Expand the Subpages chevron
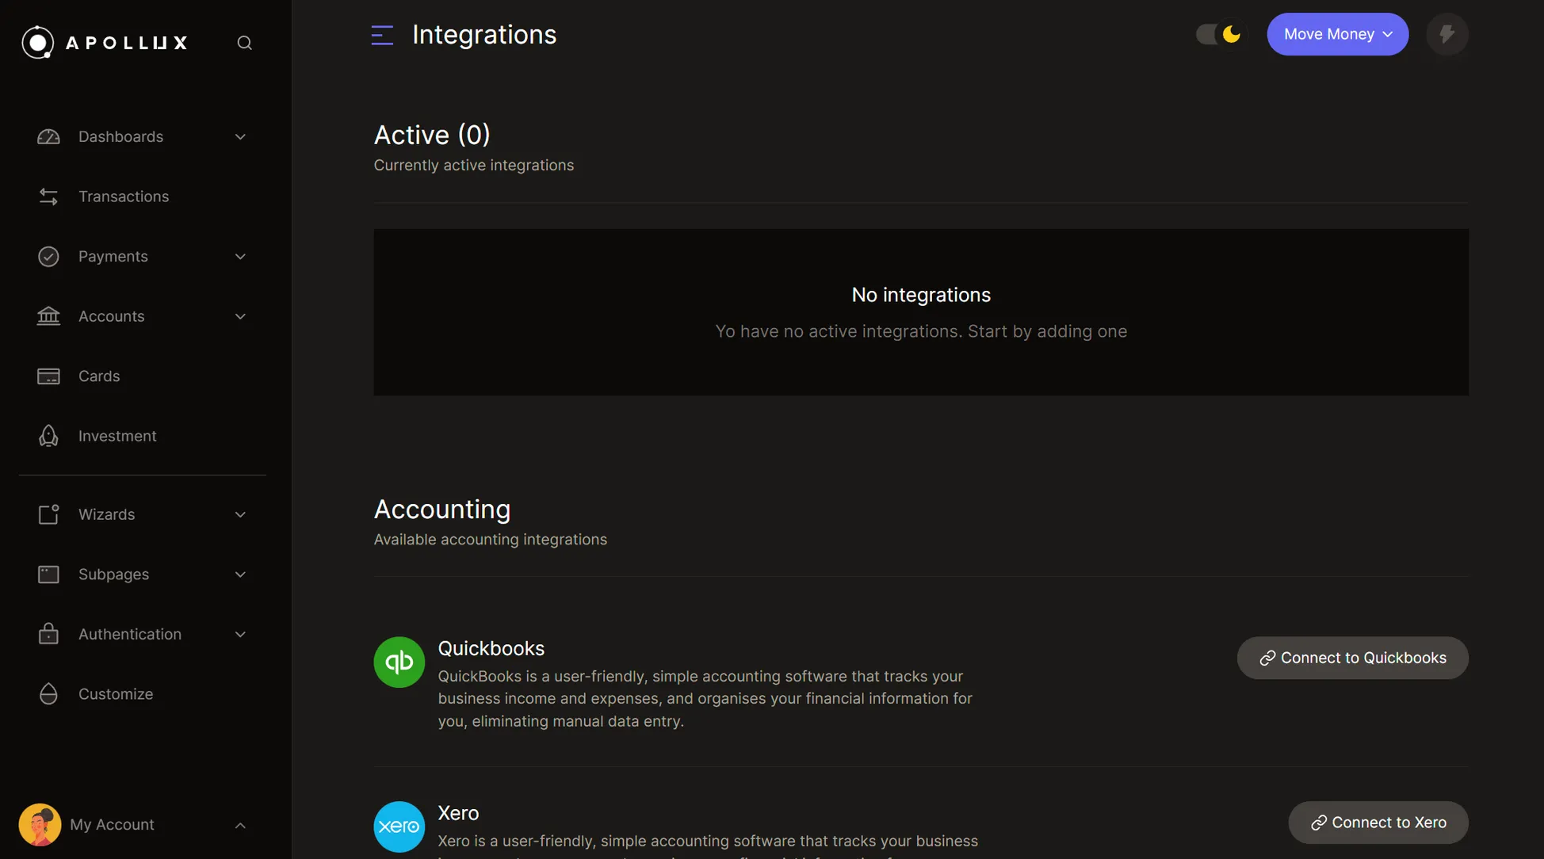This screenshot has width=1544, height=859. pos(240,575)
